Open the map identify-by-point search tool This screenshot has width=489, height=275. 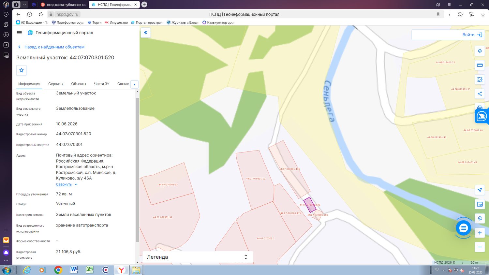[x=480, y=218]
